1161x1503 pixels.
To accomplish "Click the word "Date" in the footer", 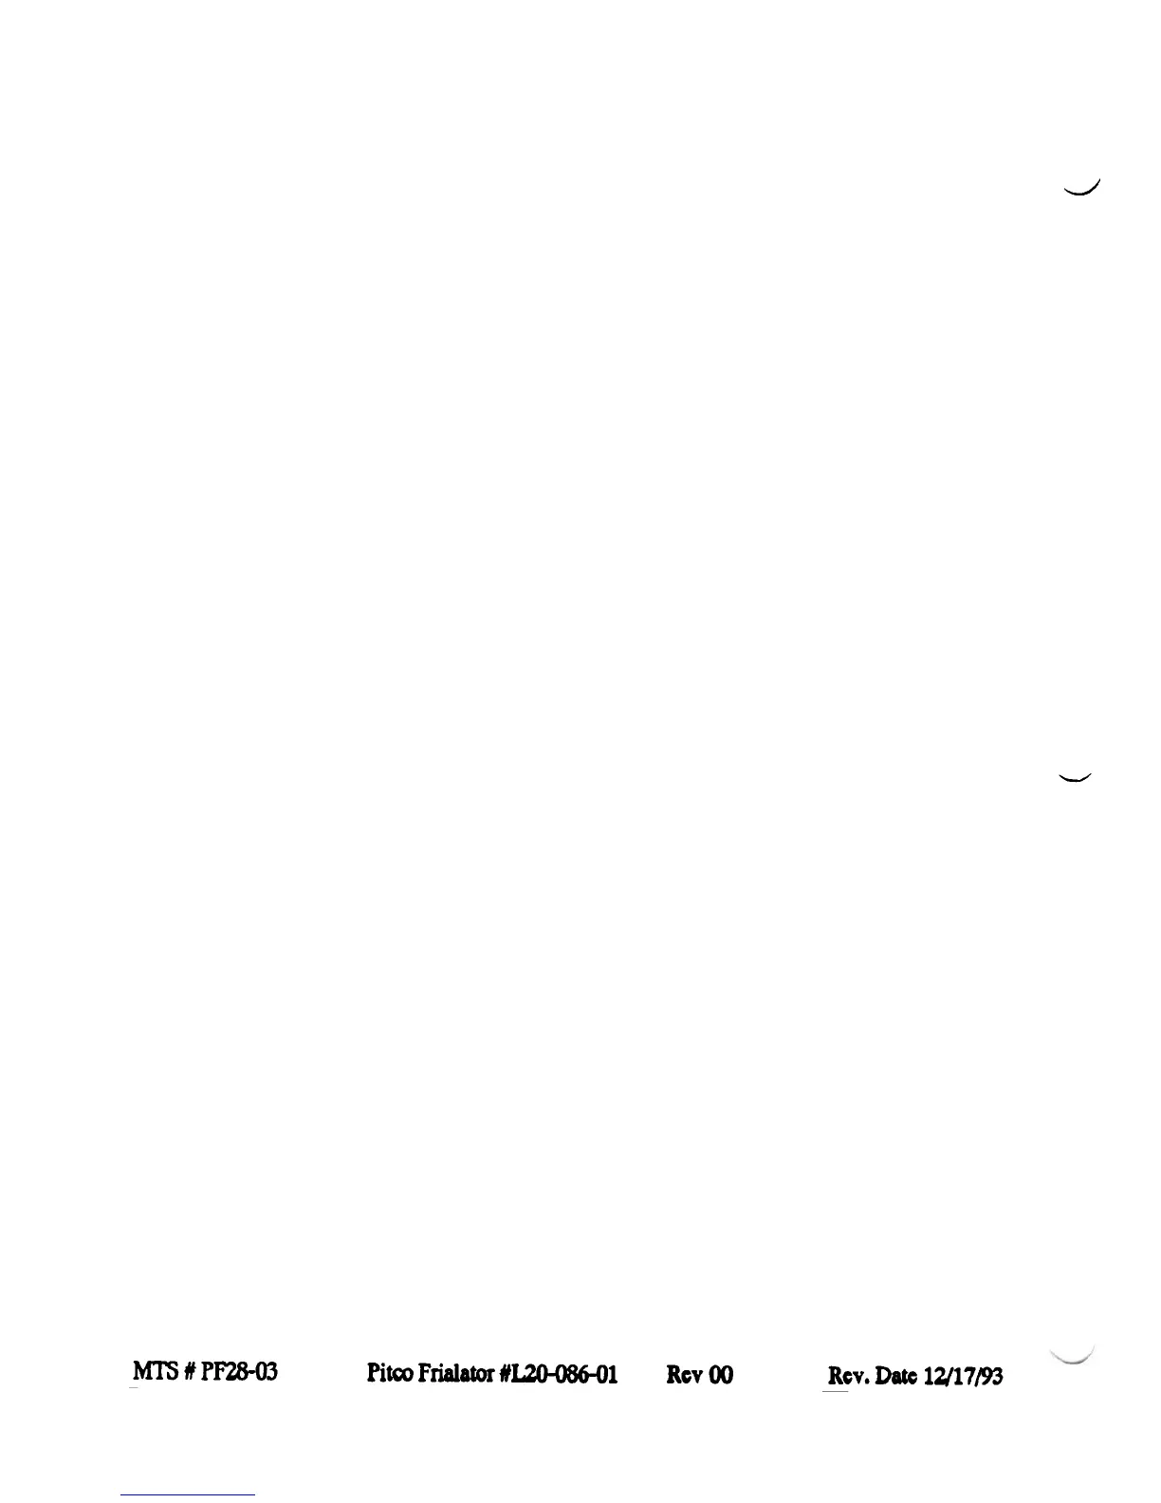I will (x=897, y=1376).
